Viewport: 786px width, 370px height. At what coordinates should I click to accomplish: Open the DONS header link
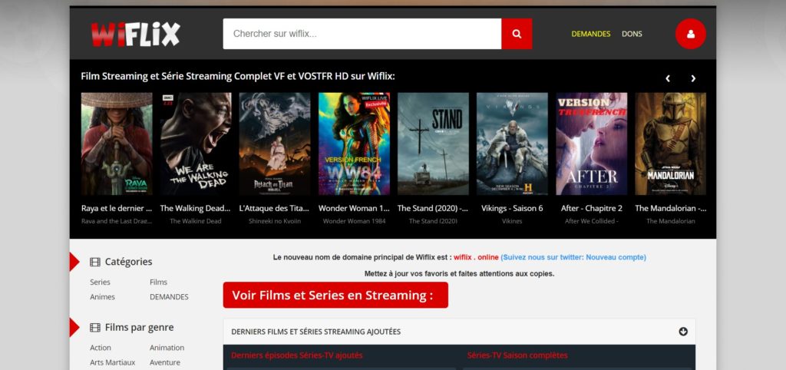pyautogui.click(x=632, y=34)
